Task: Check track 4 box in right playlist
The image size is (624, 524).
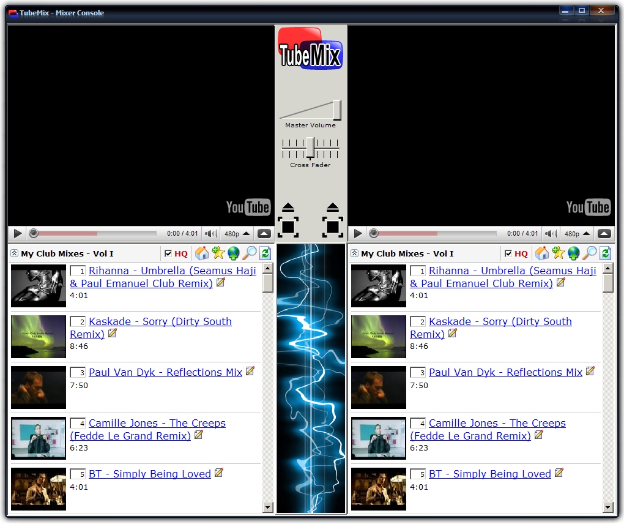Action: [x=418, y=423]
